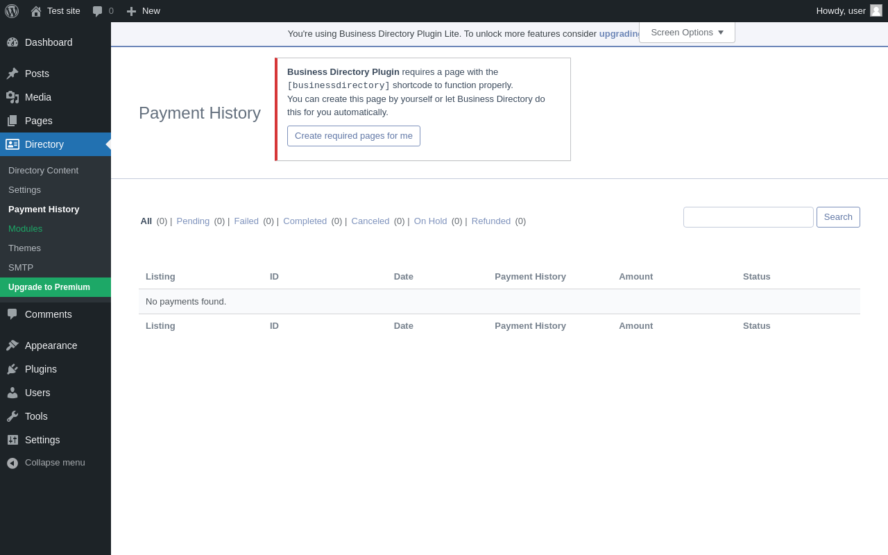Click the Amount header in table top

[x=635, y=276]
